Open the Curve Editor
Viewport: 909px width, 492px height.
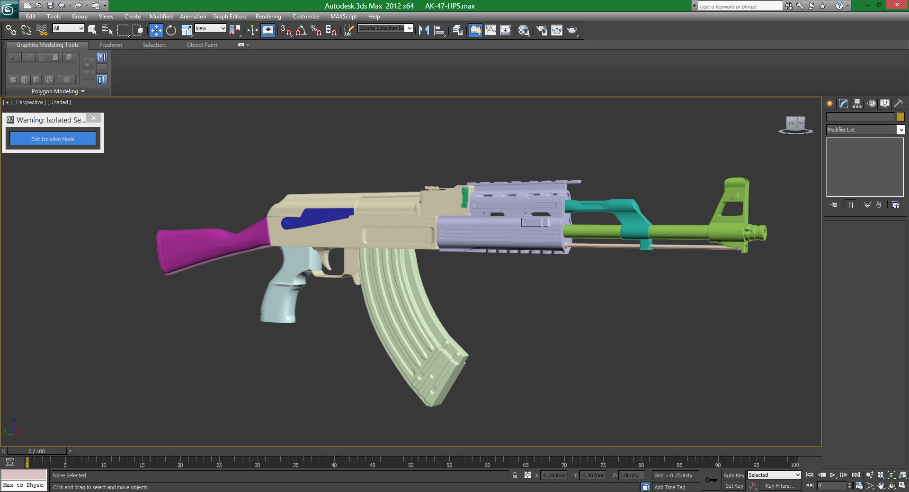tap(490, 30)
